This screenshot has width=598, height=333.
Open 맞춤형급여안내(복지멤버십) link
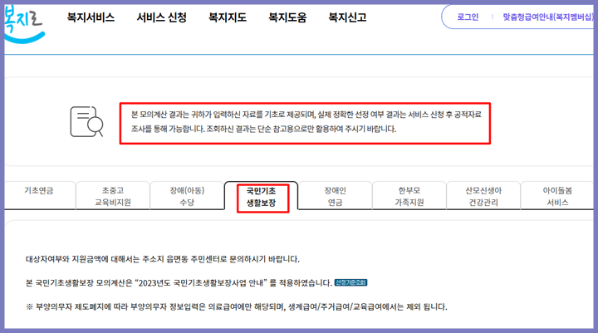[x=548, y=17]
